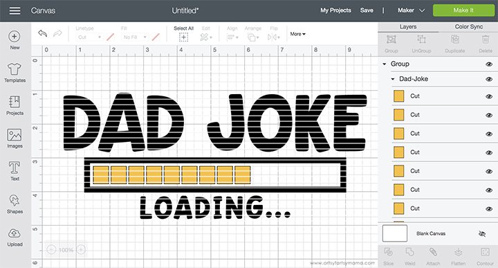
Task: Click the Canvas title
Action: coord(43,10)
